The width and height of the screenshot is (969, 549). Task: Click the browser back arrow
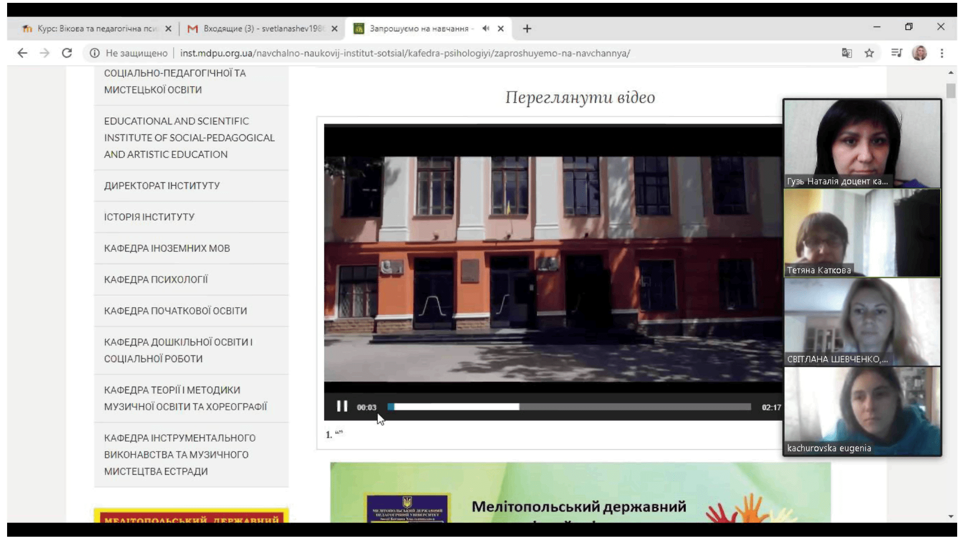[x=22, y=53]
